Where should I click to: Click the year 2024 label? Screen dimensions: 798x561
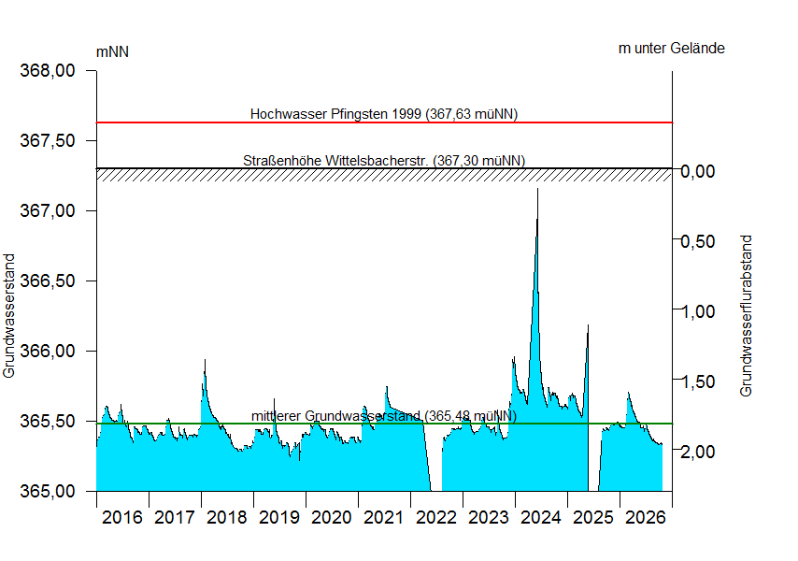tap(541, 518)
